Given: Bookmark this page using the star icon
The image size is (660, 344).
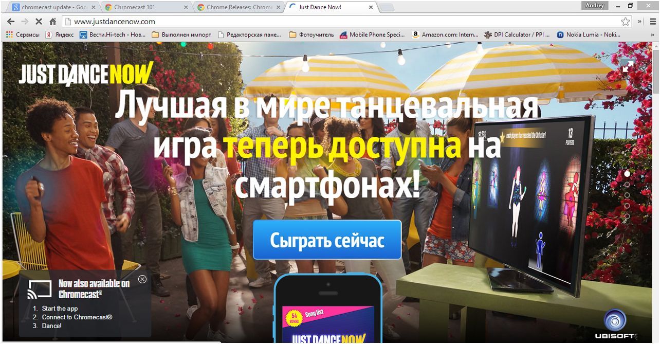Looking at the screenshot, I should (x=625, y=22).
